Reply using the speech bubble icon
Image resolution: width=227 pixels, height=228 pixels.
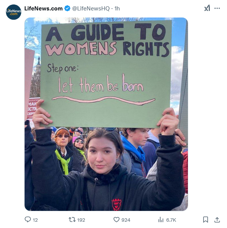tap(28, 219)
